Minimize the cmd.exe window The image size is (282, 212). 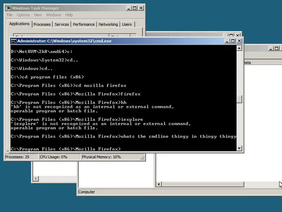click(x=227, y=41)
